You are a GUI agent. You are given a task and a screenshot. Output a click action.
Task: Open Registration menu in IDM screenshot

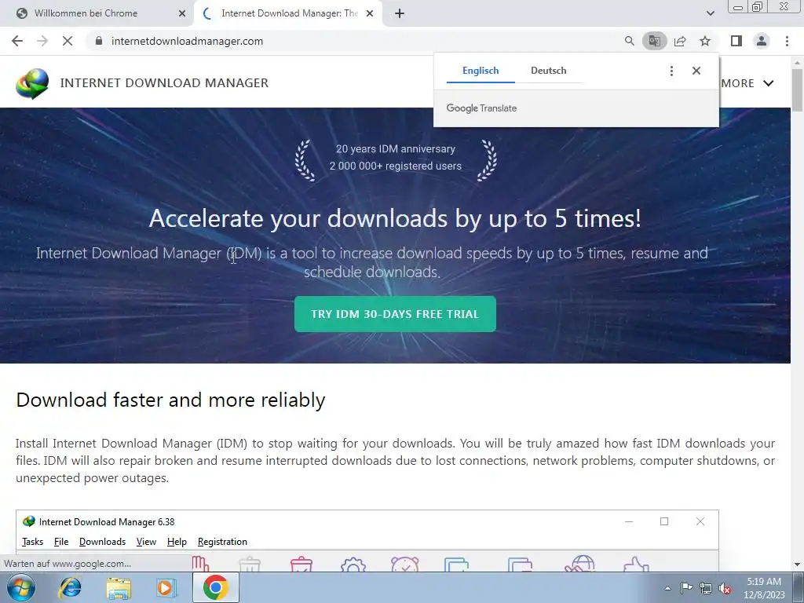[x=222, y=542]
